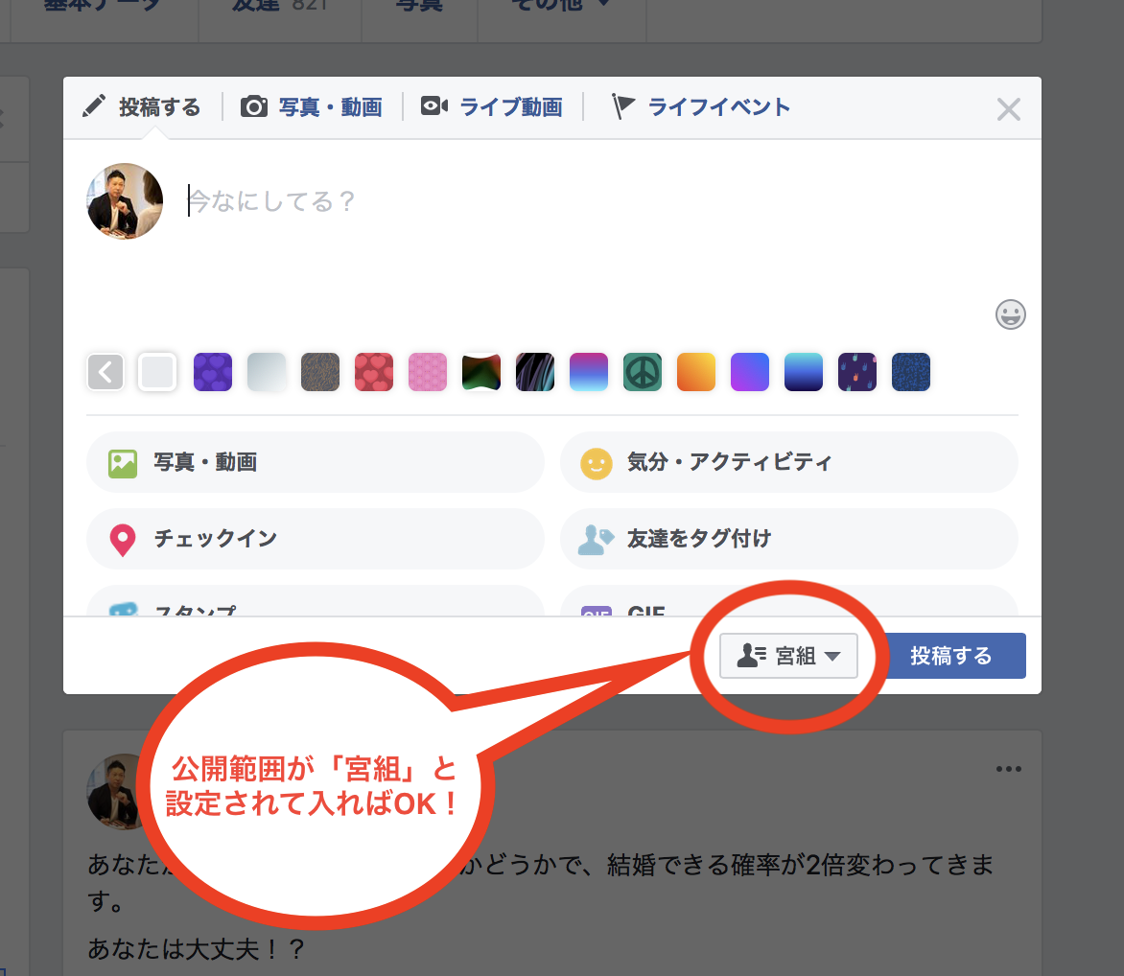Select the 投稿する tab in composer header
The width and height of the screenshot is (1124, 976).
tap(142, 106)
